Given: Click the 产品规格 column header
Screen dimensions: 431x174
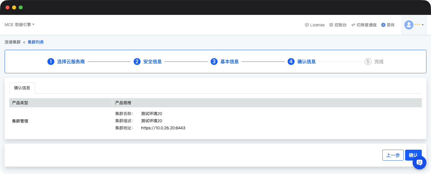Looking at the screenshot, I should click(123, 103).
